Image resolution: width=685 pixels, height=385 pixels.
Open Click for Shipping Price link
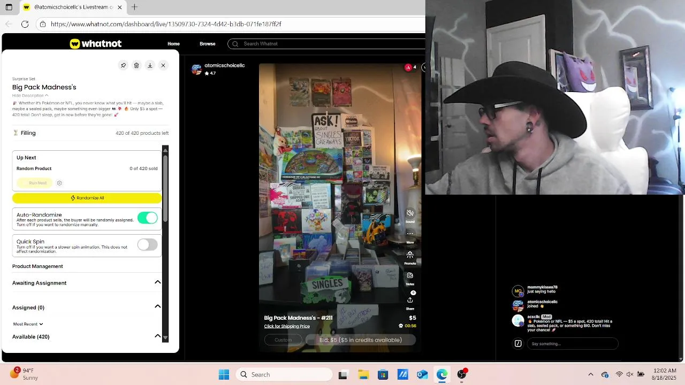click(x=287, y=326)
